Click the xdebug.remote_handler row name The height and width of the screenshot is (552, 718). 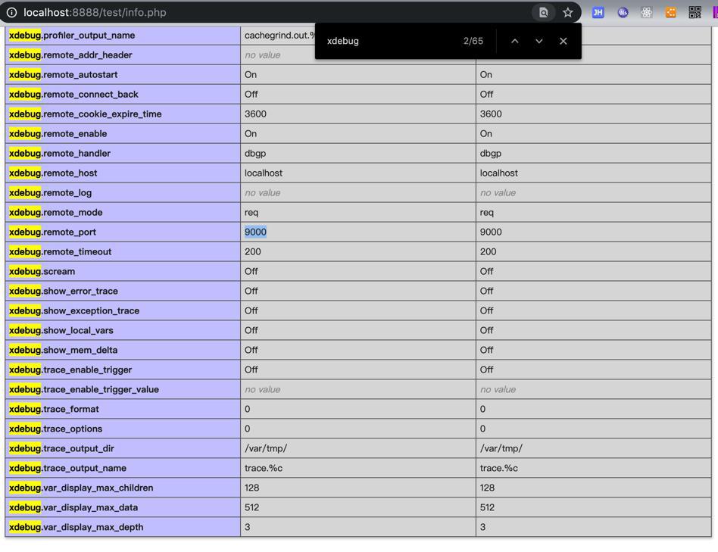pos(60,153)
